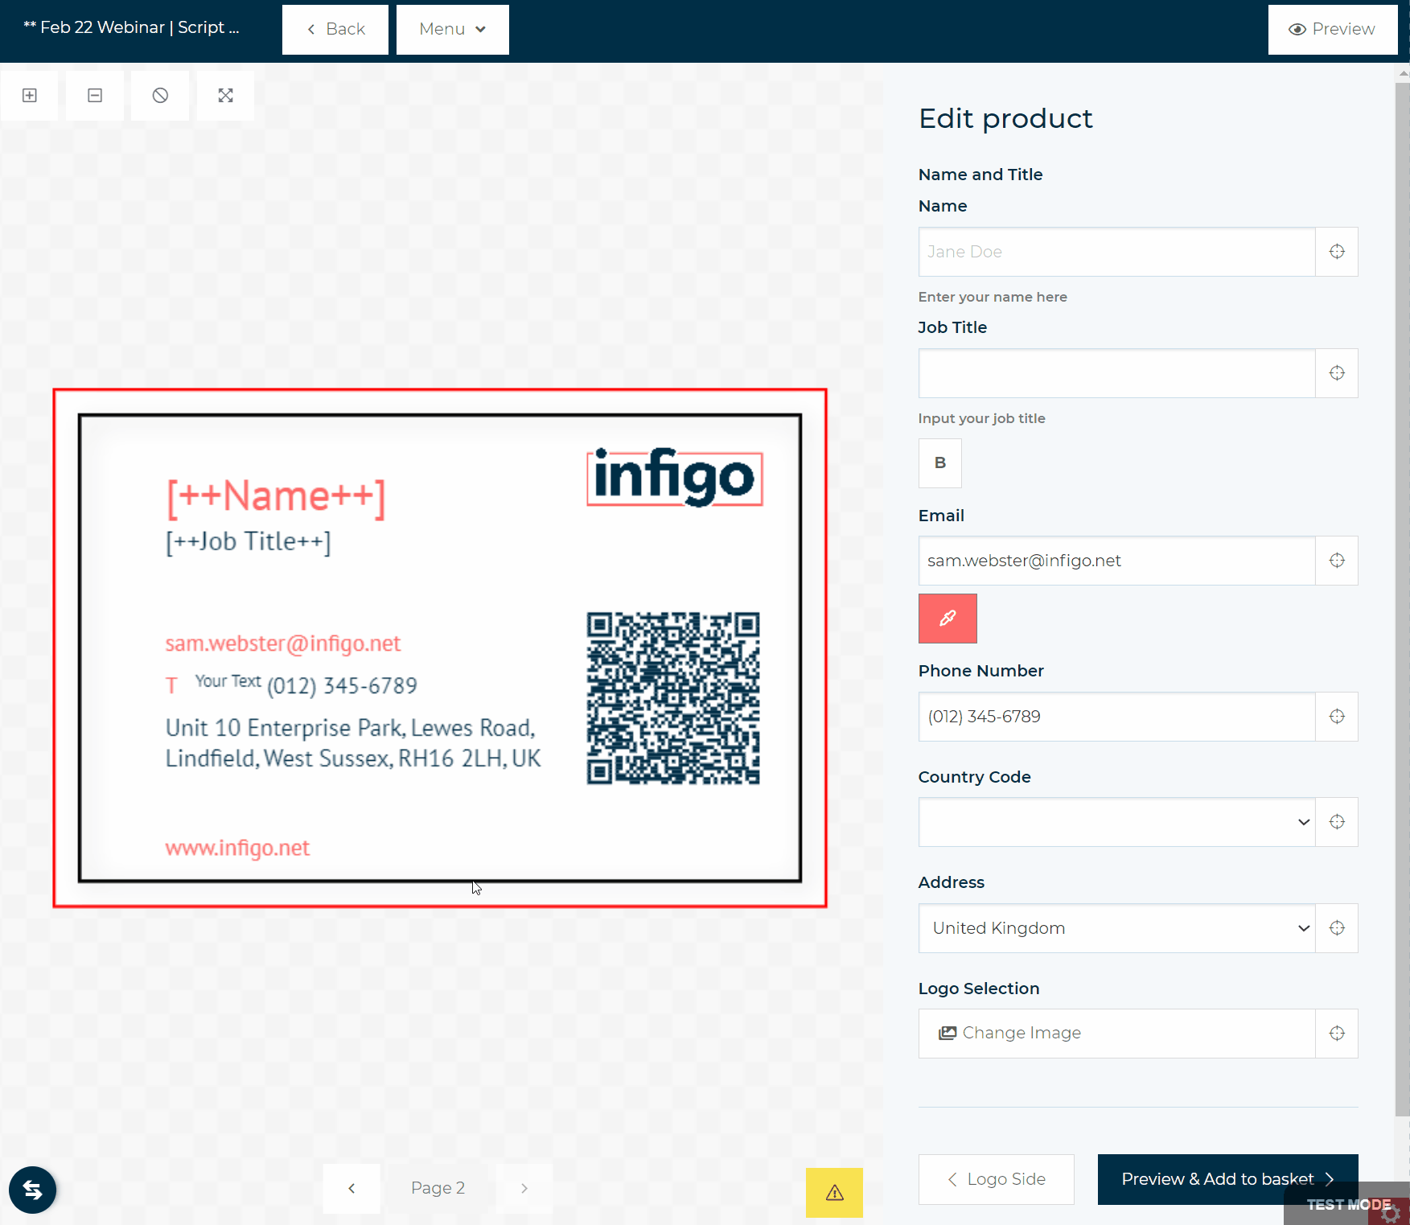Click the locate icon beside Job Title field

(x=1337, y=373)
